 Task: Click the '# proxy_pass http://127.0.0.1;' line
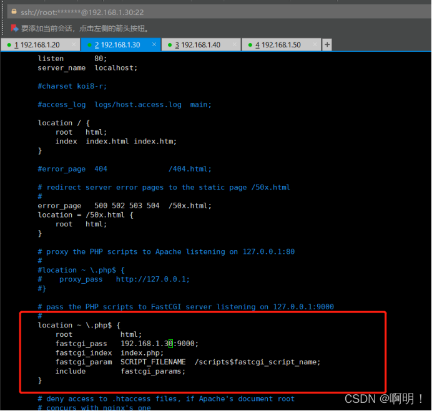114,279
